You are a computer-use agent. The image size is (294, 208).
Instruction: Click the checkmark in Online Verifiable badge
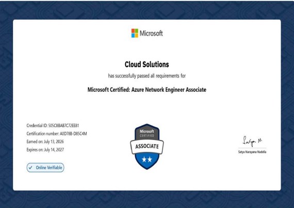pyautogui.click(x=30, y=167)
